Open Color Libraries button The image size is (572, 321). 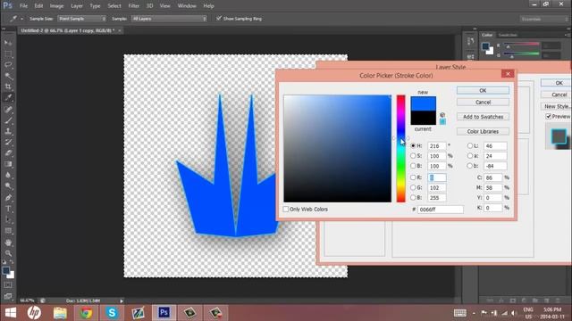[483, 131]
